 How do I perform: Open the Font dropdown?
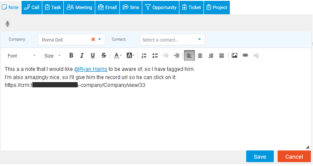coord(22,56)
